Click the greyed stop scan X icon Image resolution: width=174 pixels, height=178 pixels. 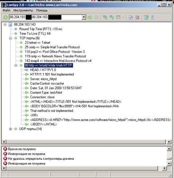[x=96, y=17]
